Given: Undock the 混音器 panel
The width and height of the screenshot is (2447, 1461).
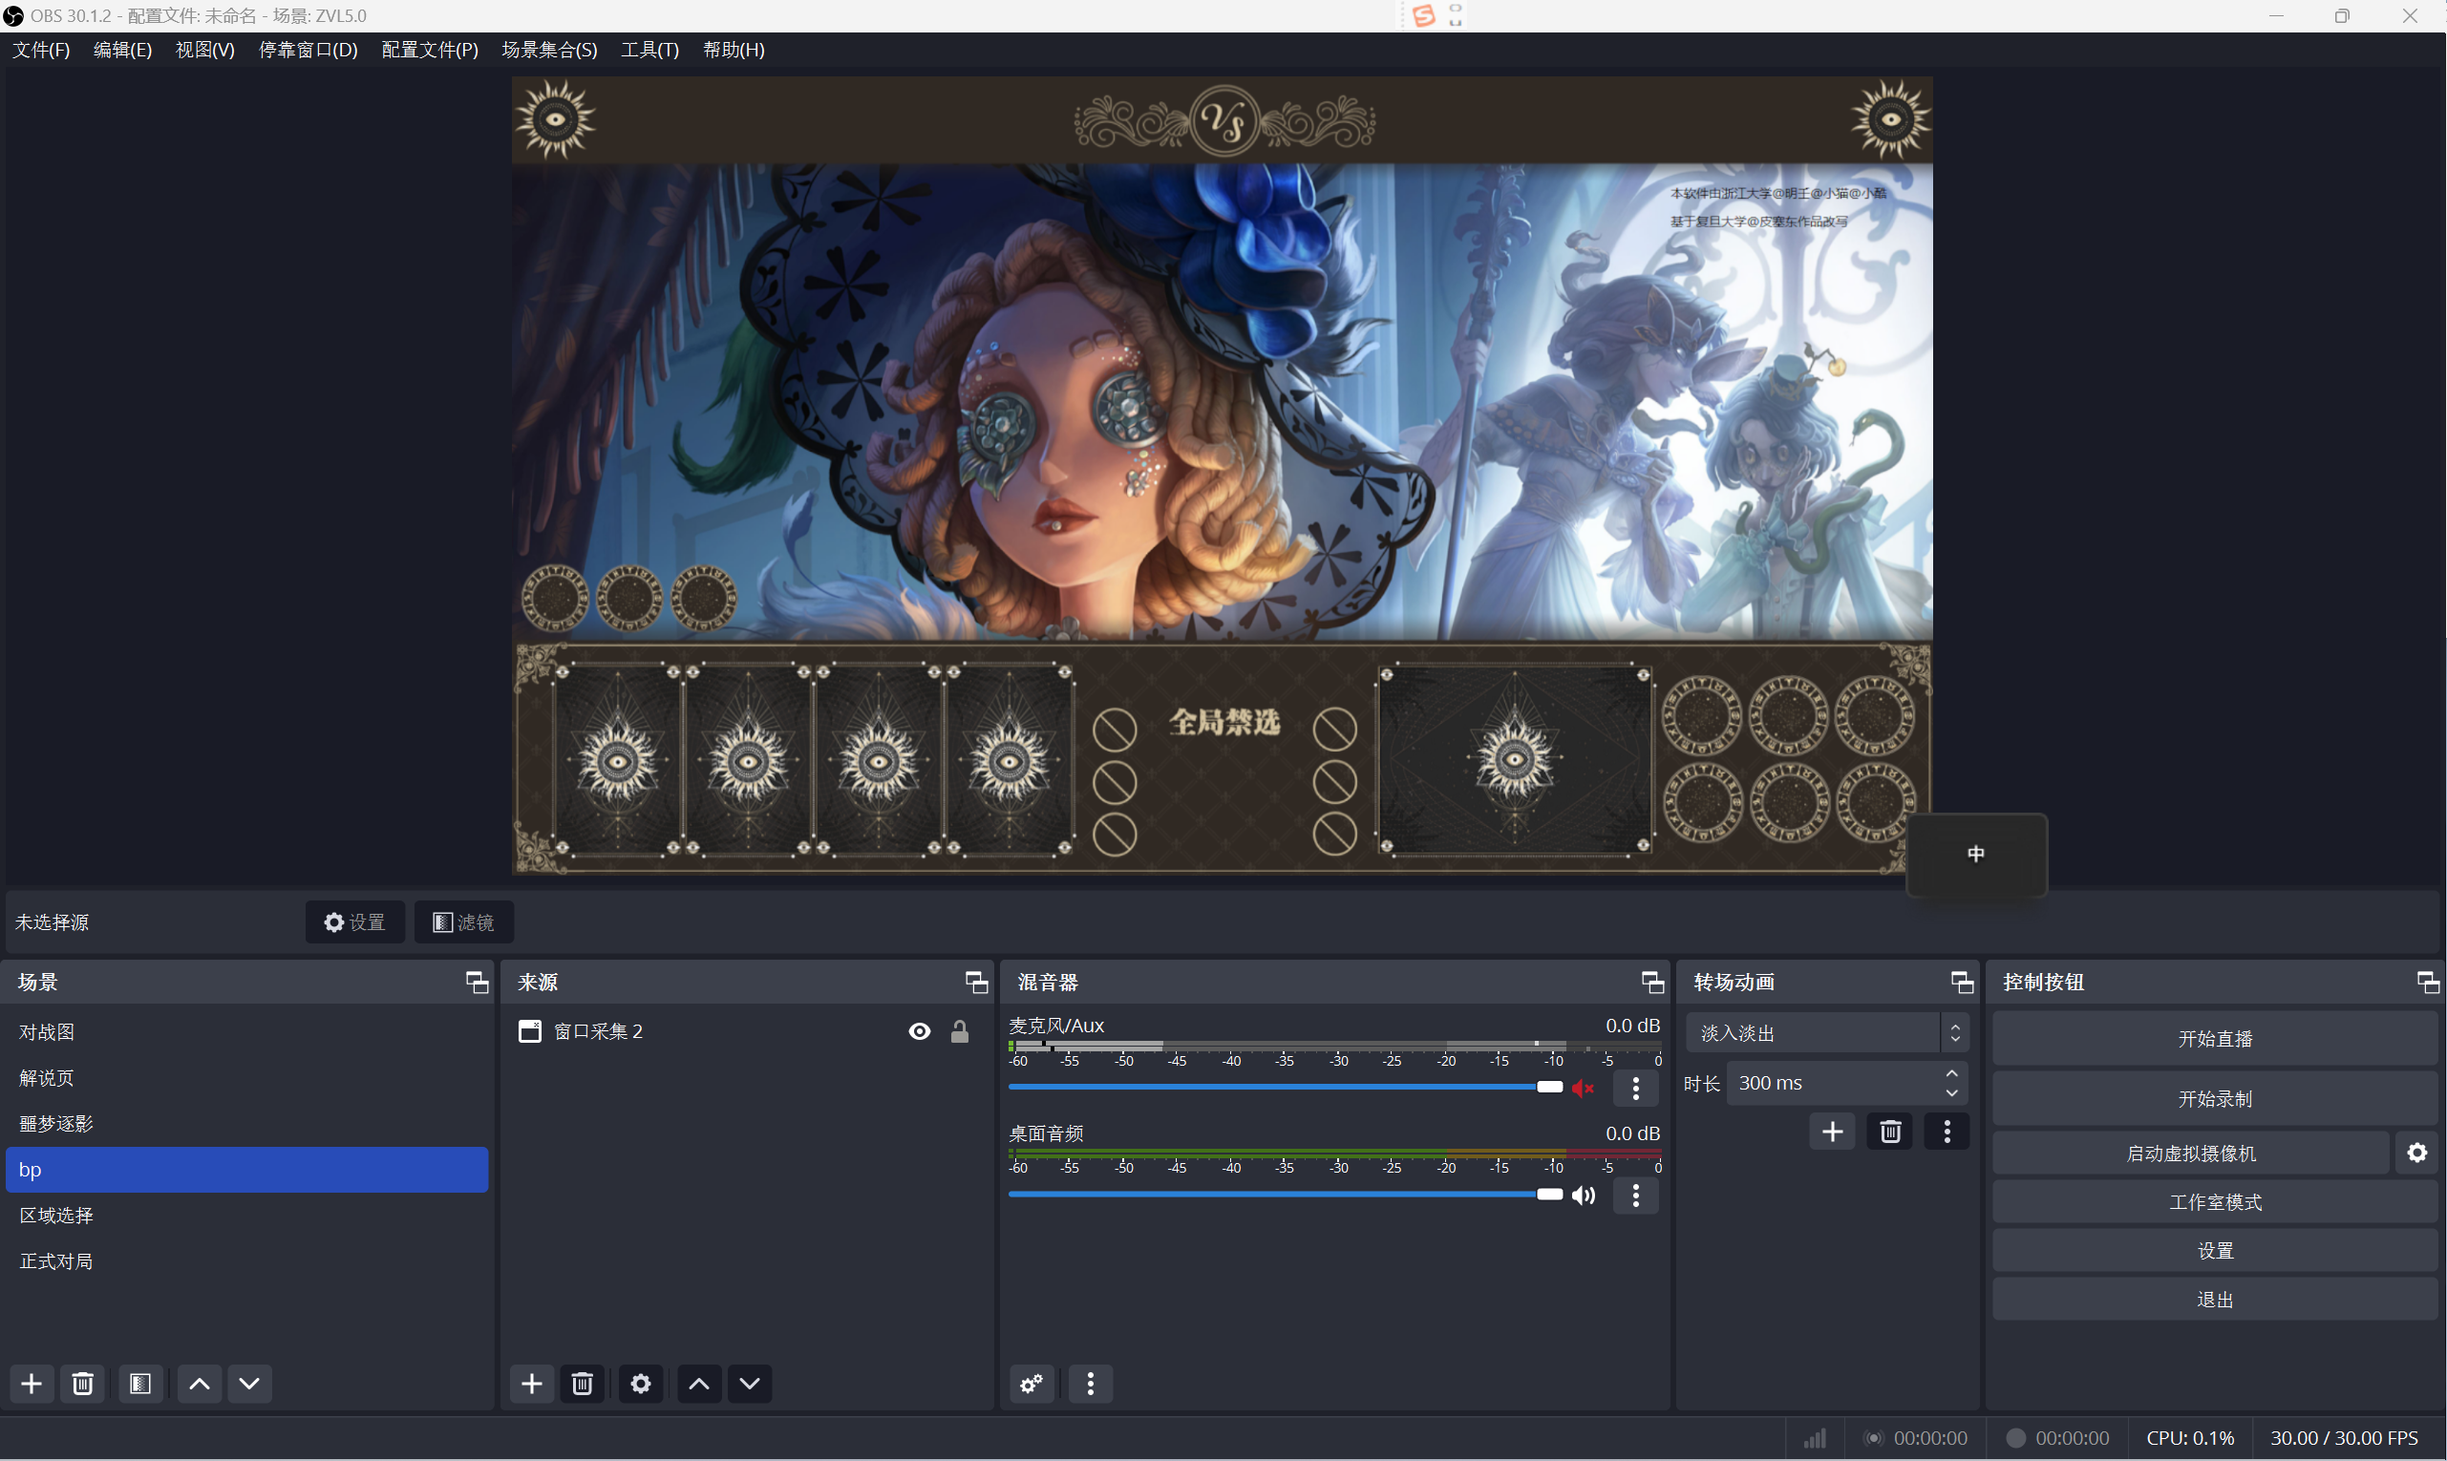Looking at the screenshot, I should coord(1652,982).
